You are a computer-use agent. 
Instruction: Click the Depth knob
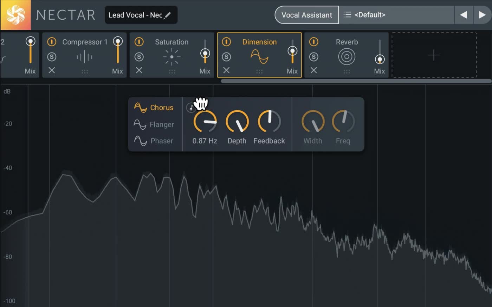point(237,122)
